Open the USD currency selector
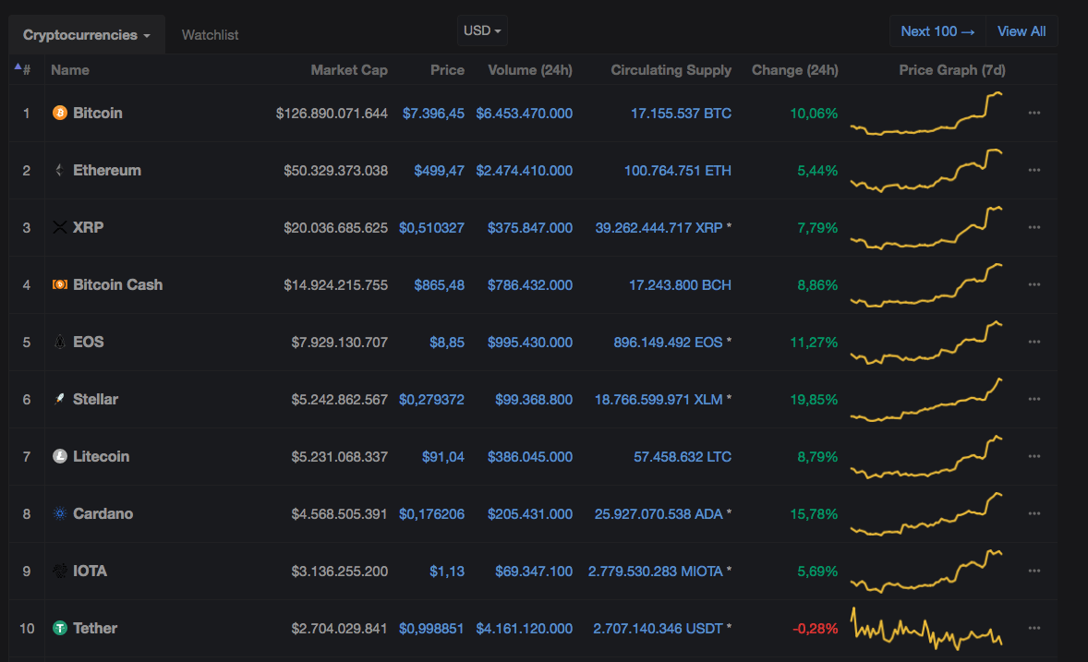Viewport: 1088px width, 662px height. tap(482, 30)
